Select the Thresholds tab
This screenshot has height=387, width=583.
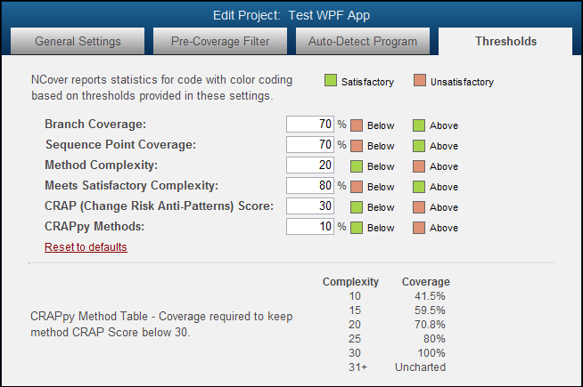[x=505, y=41]
